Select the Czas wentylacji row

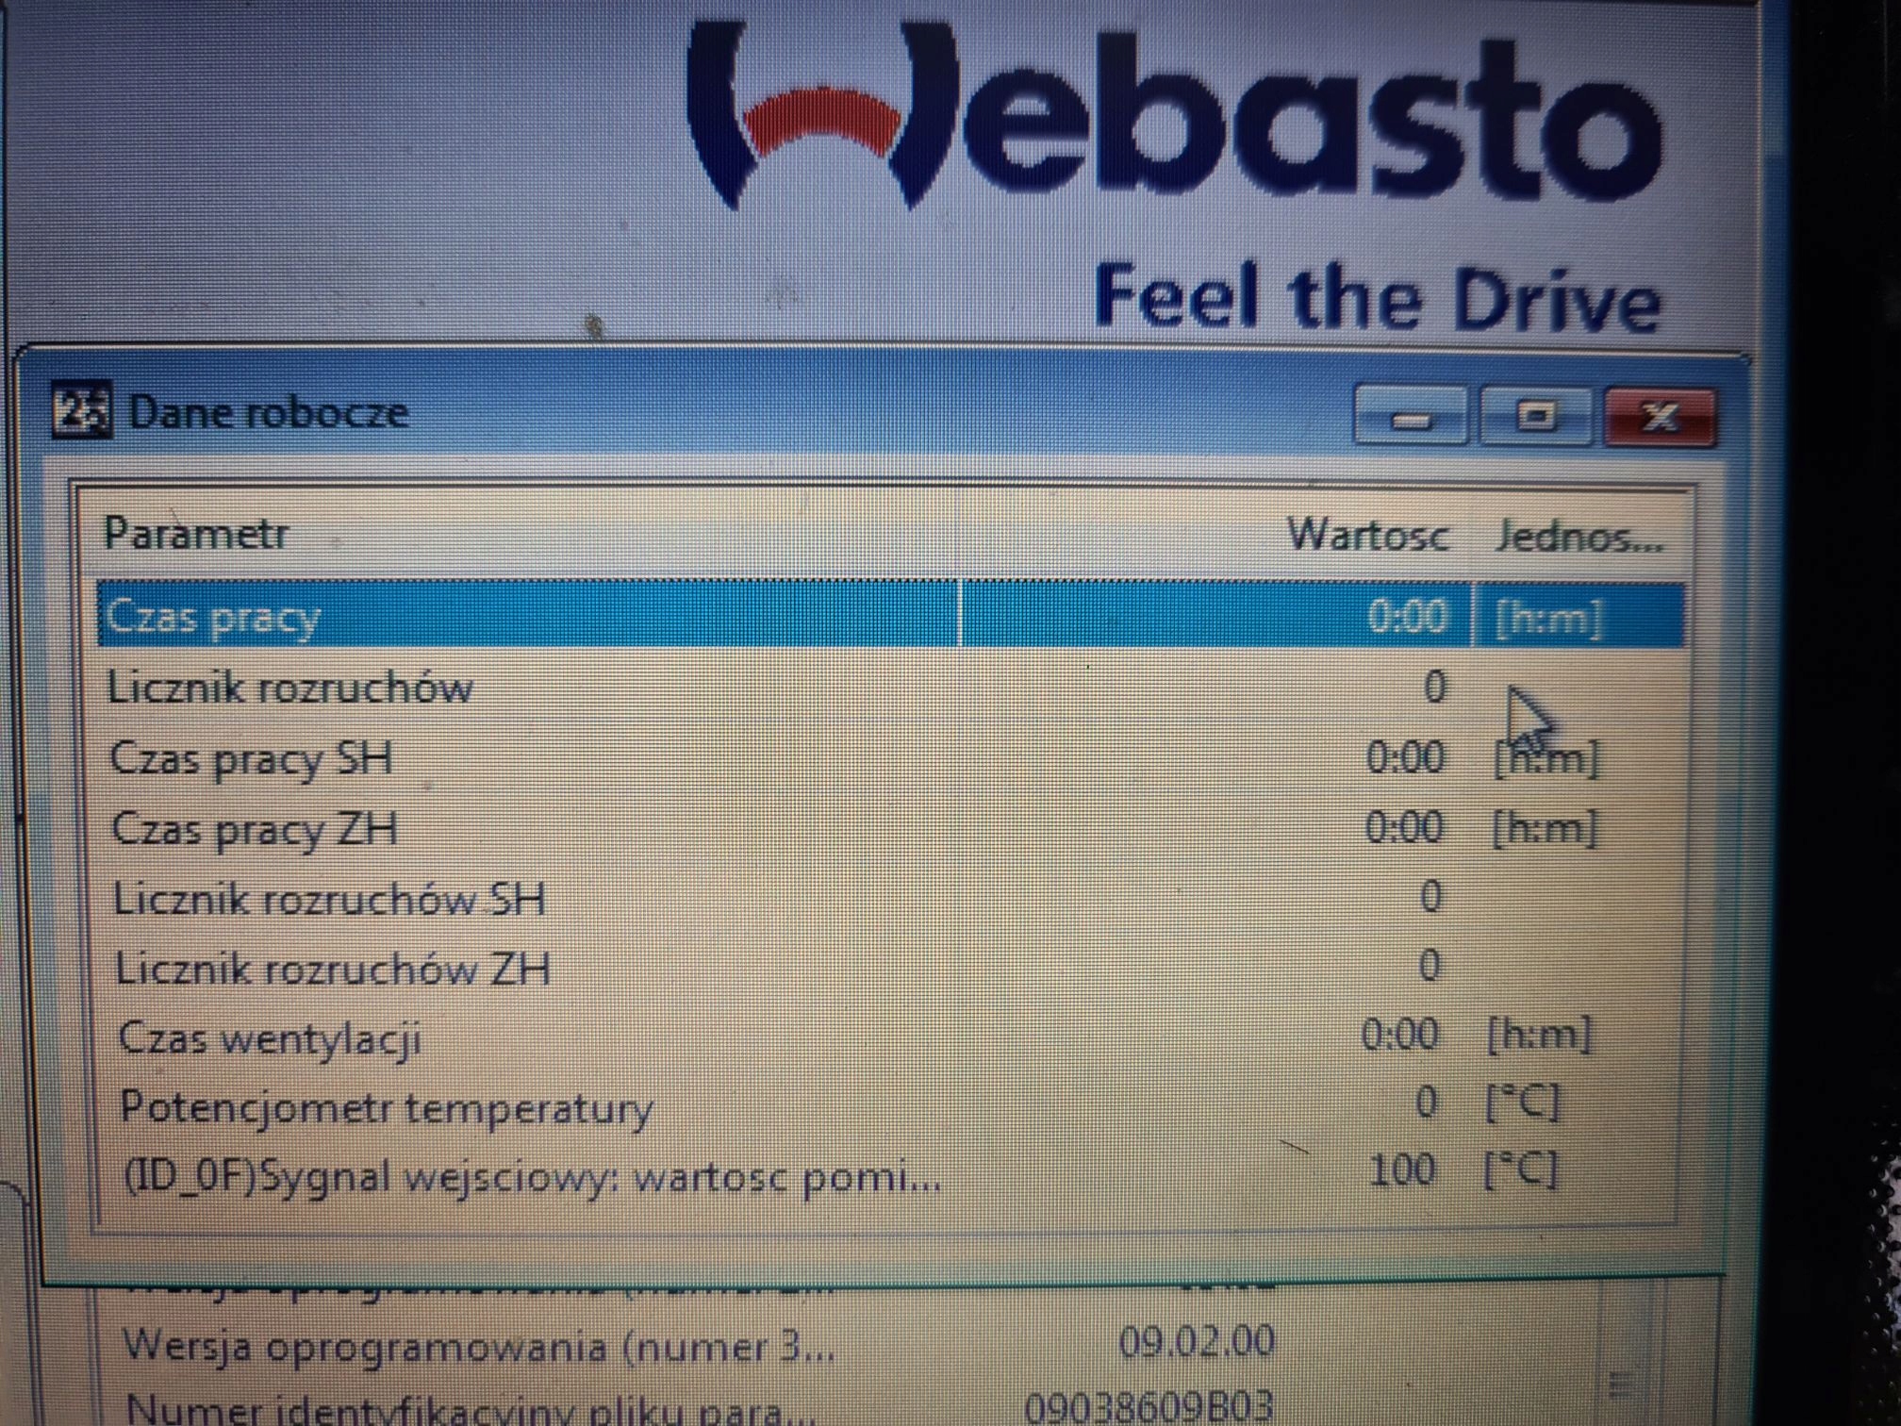pos(270,1038)
